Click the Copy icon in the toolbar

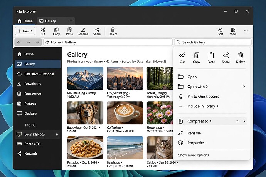point(56,30)
